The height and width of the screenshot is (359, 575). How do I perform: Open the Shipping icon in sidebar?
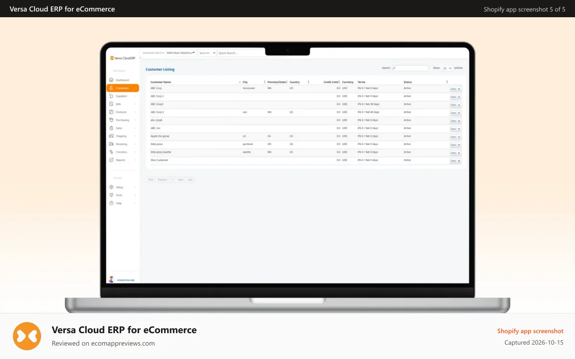coord(111,136)
